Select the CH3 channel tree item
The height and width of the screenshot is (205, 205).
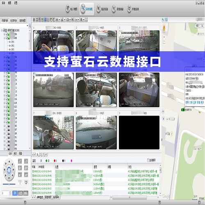(11, 49)
